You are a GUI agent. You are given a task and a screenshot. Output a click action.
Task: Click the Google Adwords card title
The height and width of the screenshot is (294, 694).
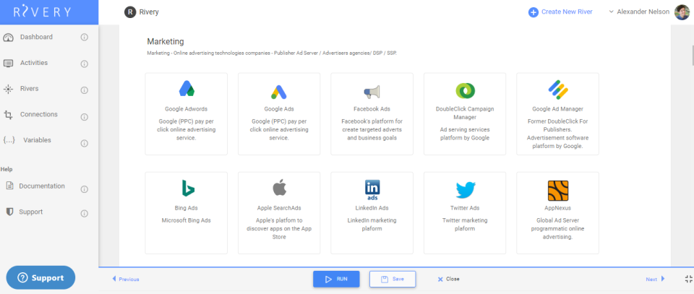(187, 109)
